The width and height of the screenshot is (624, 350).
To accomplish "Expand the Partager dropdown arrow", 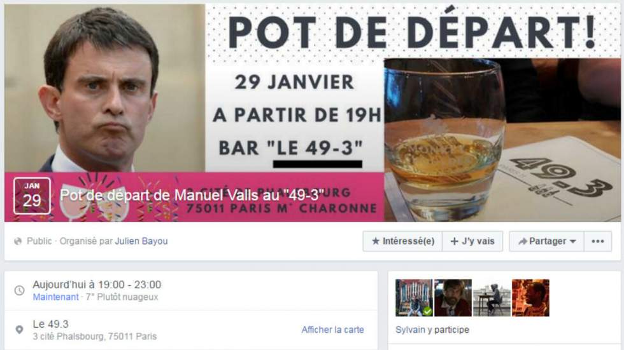I will coord(573,241).
